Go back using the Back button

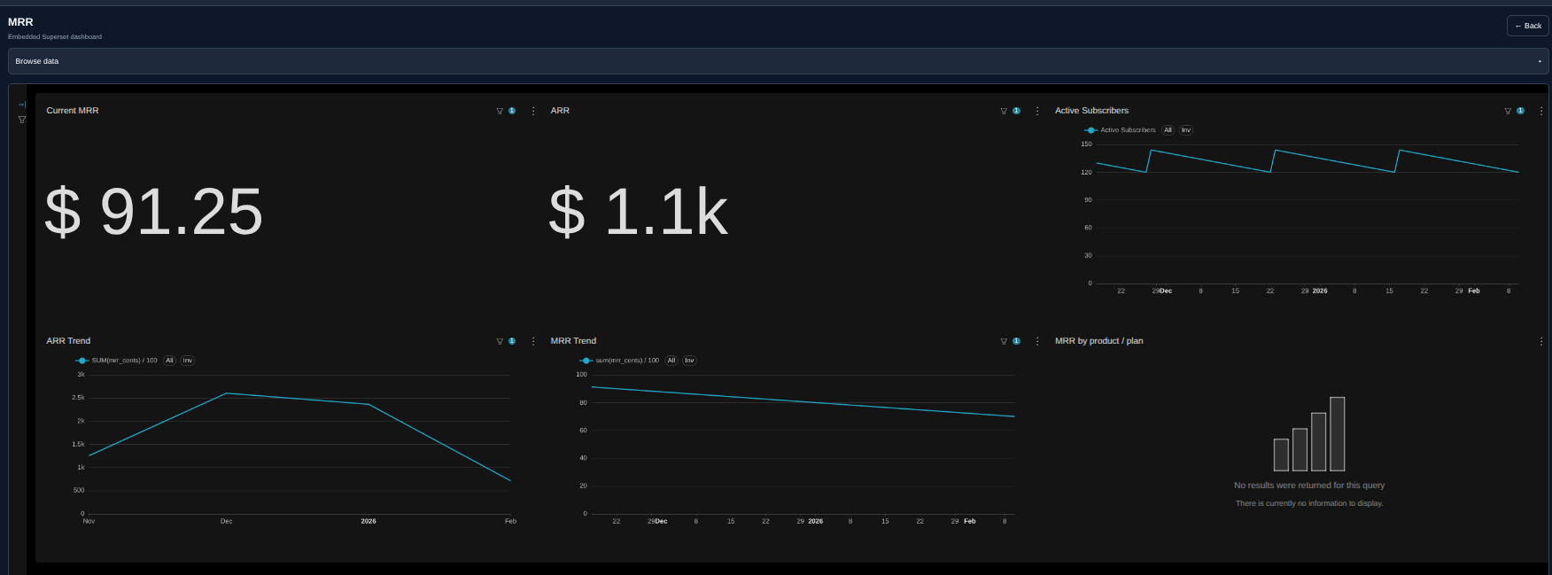pos(1527,26)
